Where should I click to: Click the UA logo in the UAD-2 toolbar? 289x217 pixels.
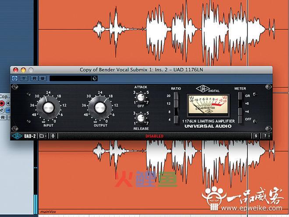tap(17, 136)
